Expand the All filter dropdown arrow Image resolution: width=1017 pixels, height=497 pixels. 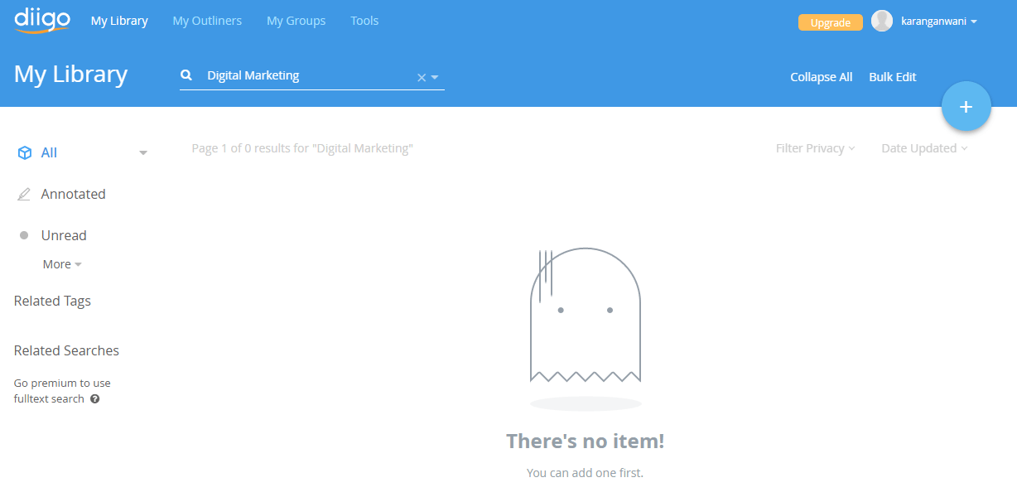143,153
